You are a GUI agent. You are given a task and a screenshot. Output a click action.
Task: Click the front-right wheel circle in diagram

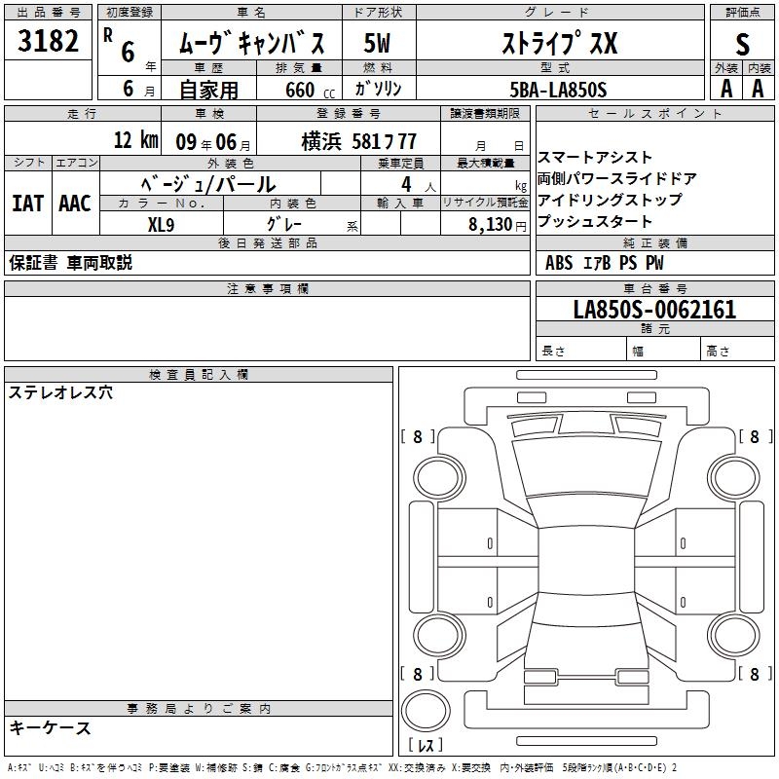[734, 477]
